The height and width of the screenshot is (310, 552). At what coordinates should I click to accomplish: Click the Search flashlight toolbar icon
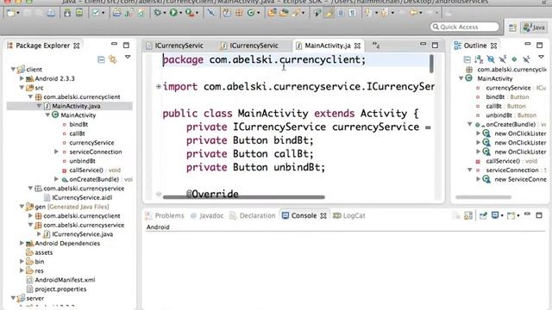[295, 13]
